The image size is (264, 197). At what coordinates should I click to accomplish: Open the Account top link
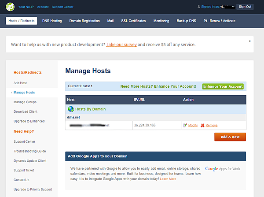coord(43,7)
